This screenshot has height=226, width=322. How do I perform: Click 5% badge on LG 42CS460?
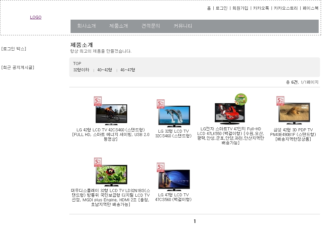click(98, 101)
